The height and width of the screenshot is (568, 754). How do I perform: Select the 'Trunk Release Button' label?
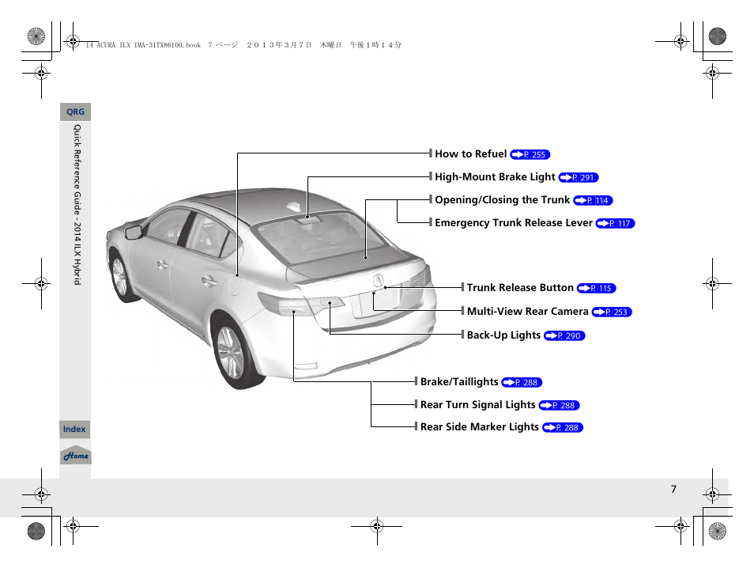[x=520, y=288]
